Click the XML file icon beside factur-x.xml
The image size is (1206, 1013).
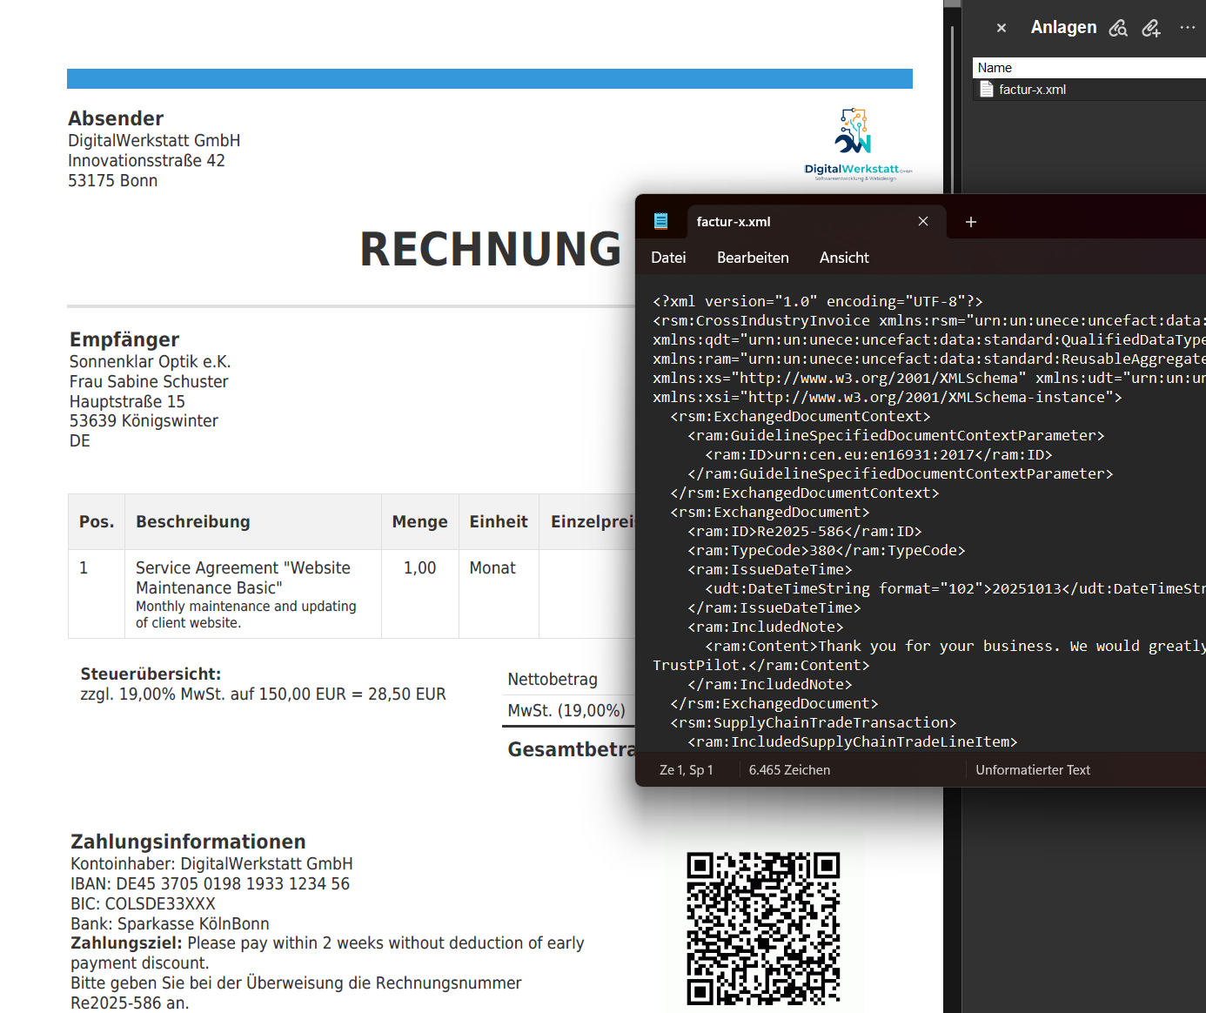pos(987,89)
